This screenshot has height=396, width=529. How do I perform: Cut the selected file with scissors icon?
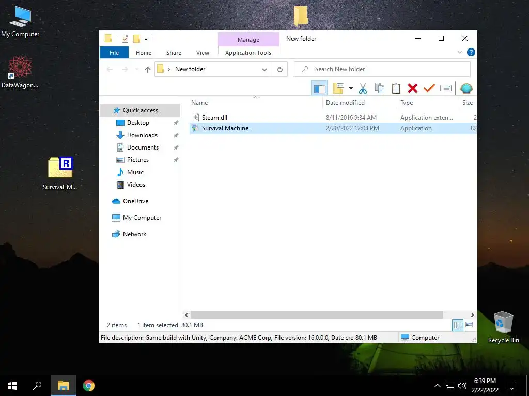click(363, 88)
